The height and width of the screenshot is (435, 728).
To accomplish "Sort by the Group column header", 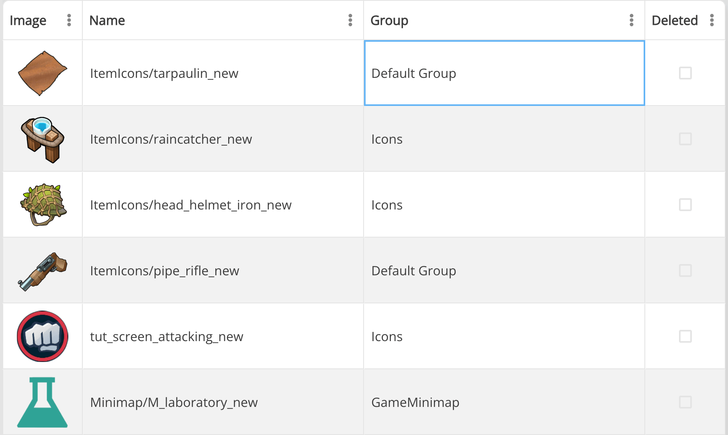I will [389, 20].
